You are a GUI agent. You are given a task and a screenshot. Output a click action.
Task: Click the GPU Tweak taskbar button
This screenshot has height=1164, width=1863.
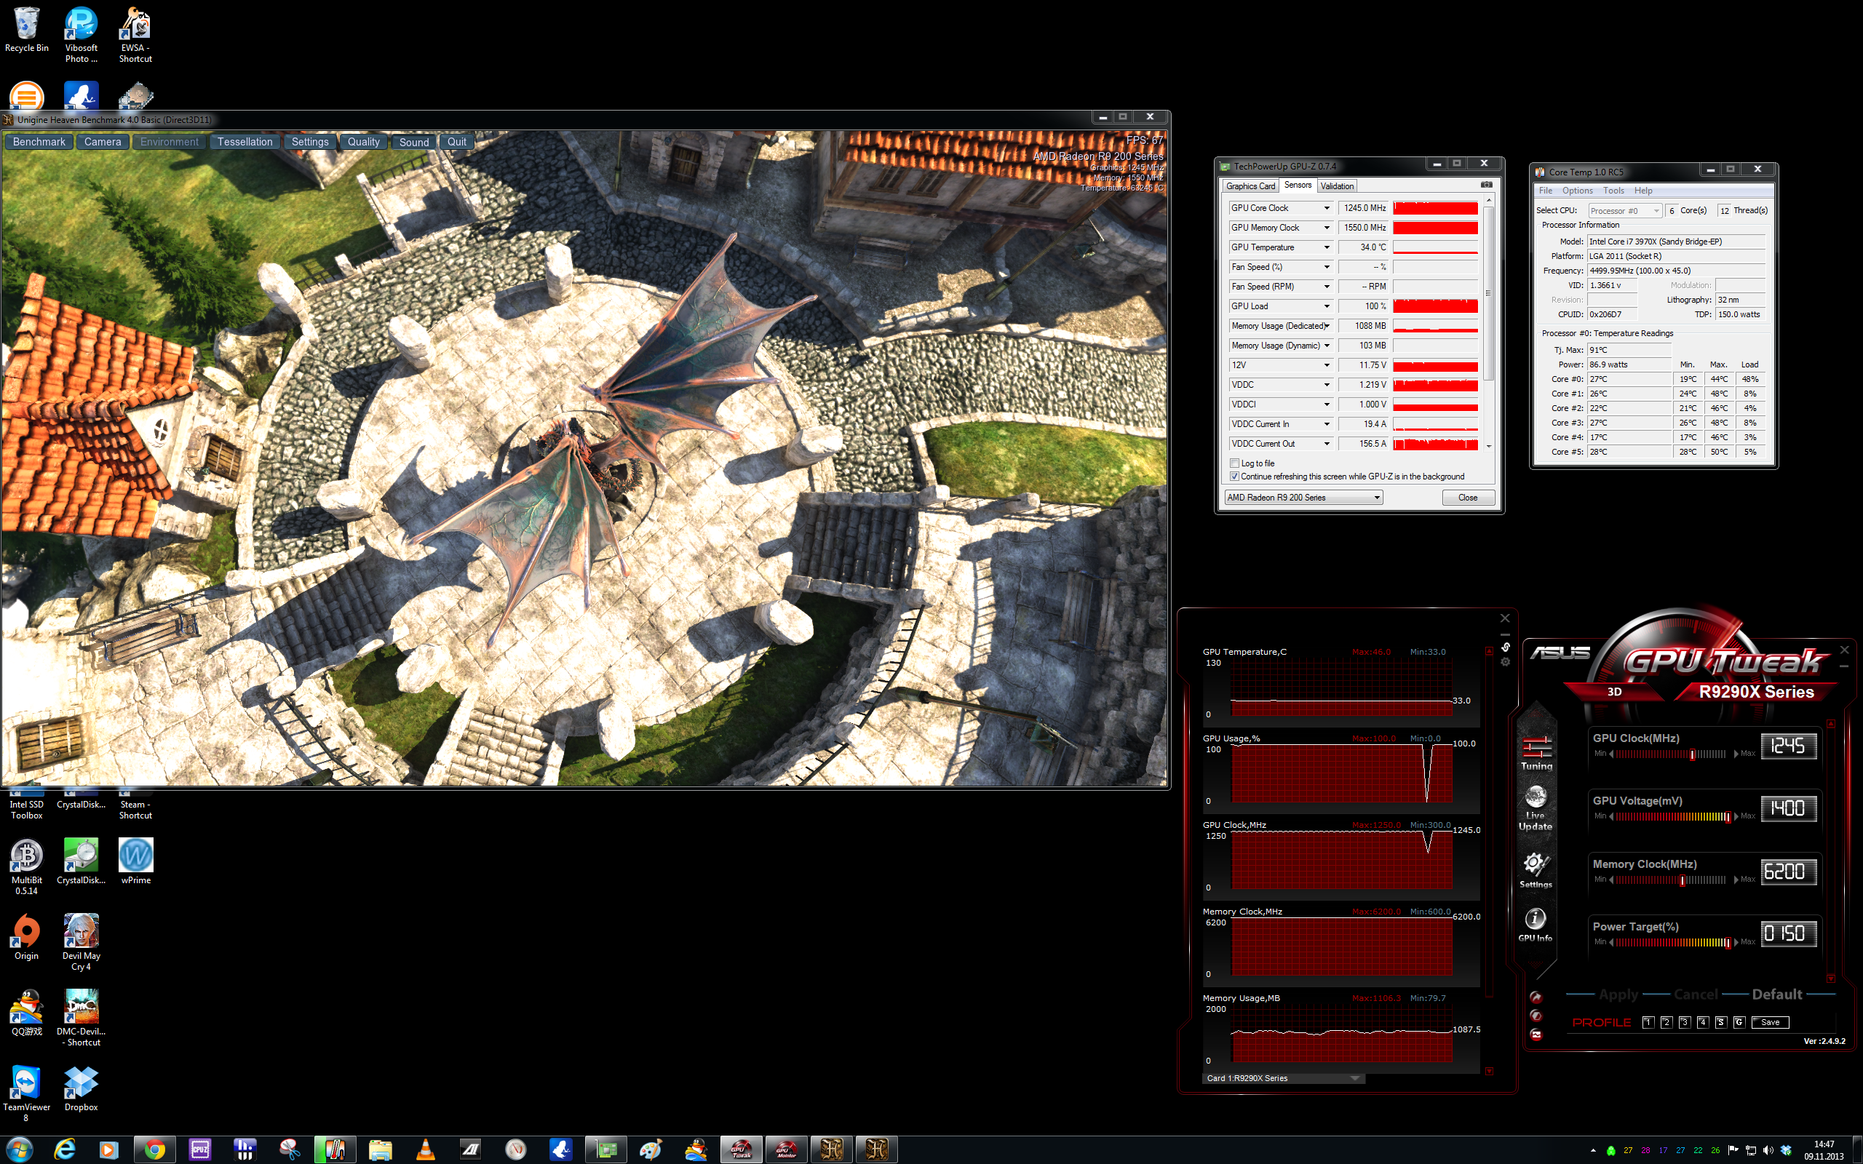point(742,1149)
